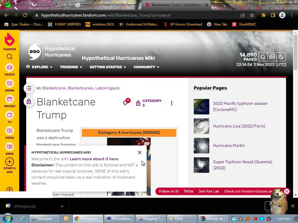Bookmark this page with star icon
Image resolution: width=298 pixels, height=223 pixels.
[252, 15]
